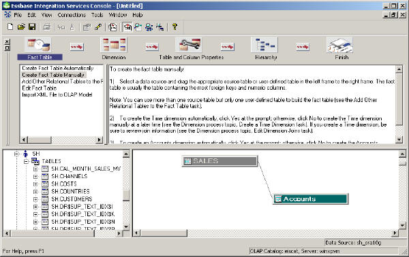Select the Finish wizard step icon

[x=340, y=45]
